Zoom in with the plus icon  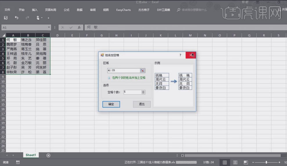[279, 162]
